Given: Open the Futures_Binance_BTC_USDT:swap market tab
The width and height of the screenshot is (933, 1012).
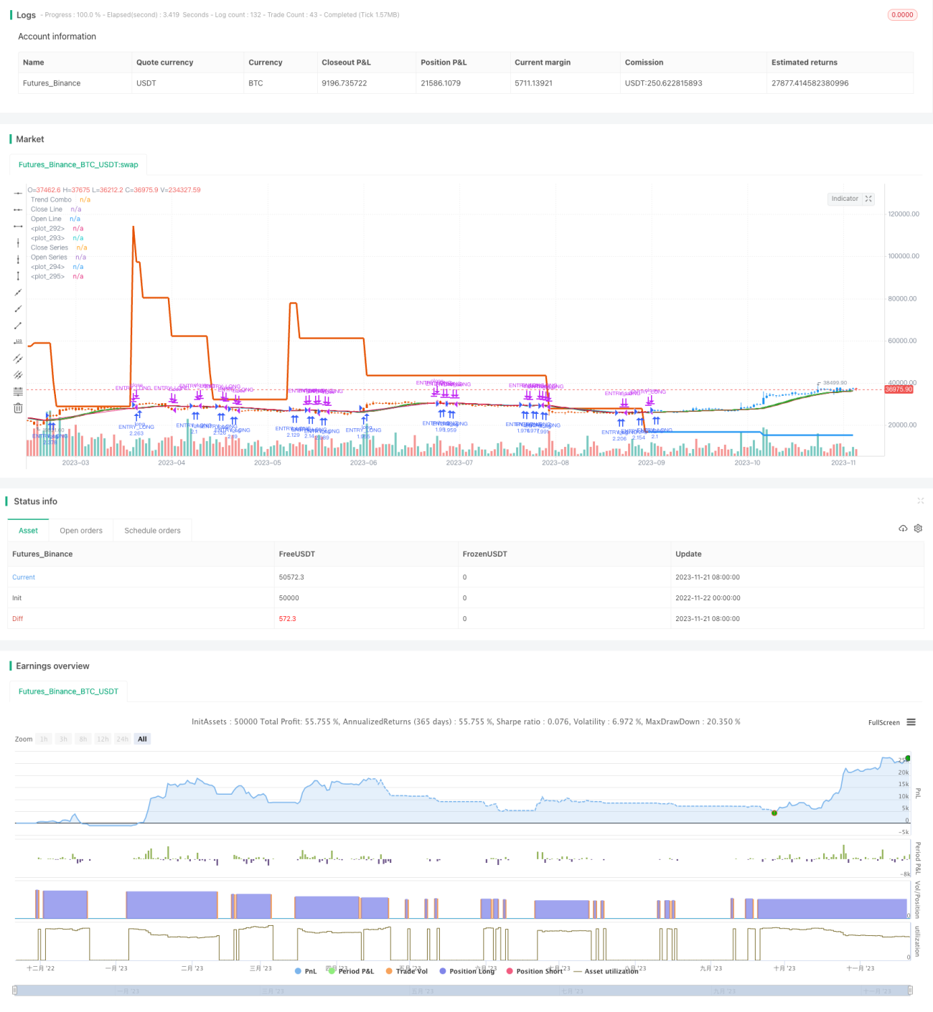Looking at the screenshot, I should [x=78, y=164].
